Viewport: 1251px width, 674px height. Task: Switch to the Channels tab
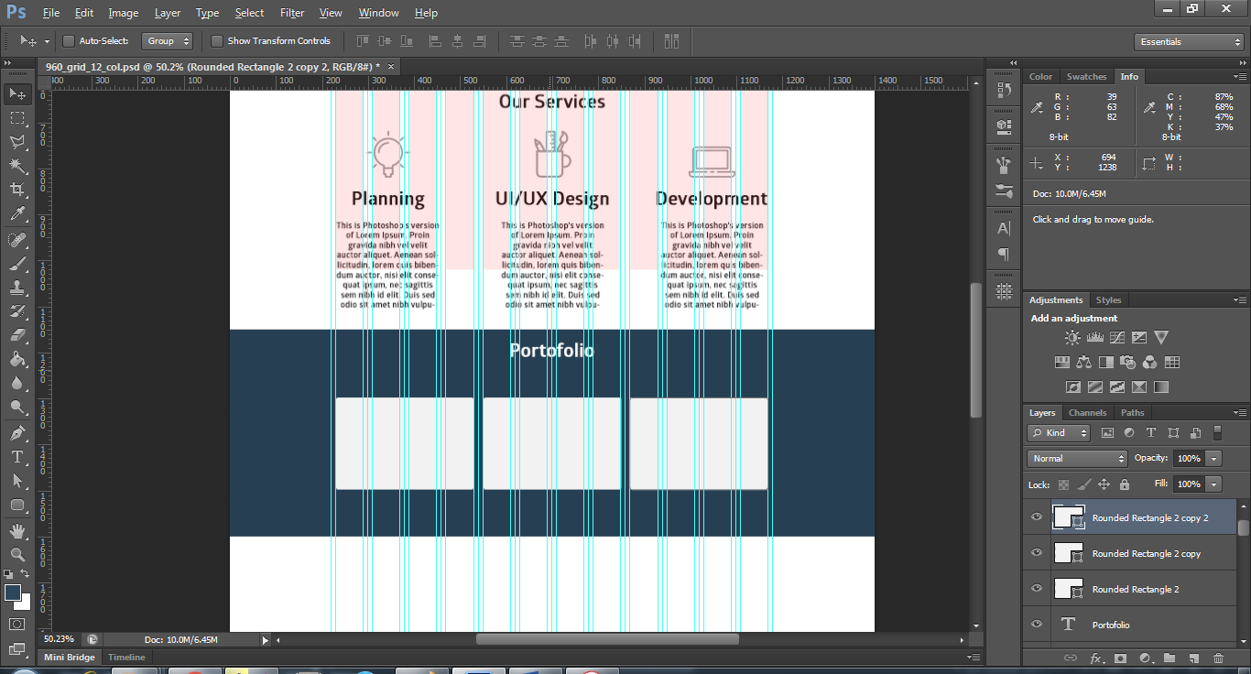pyautogui.click(x=1087, y=412)
